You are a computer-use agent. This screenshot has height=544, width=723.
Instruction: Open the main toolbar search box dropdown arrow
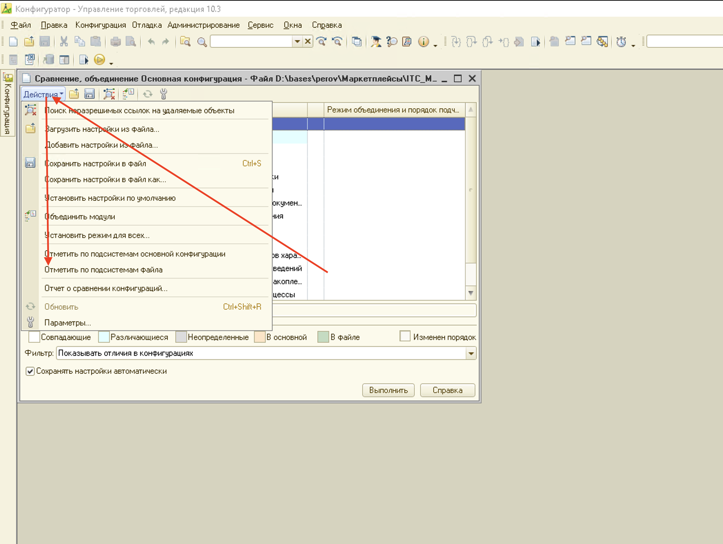[x=297, y=42]
